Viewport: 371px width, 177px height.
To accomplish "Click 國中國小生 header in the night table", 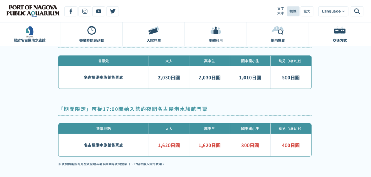I will coord(250,128).
